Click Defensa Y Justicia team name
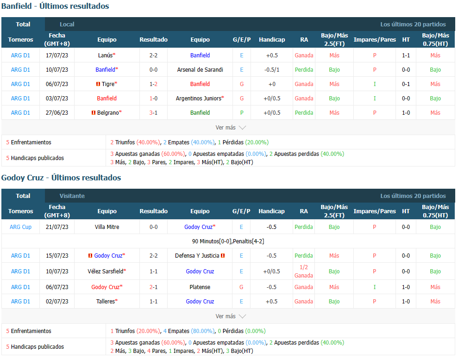 point(197,256)
